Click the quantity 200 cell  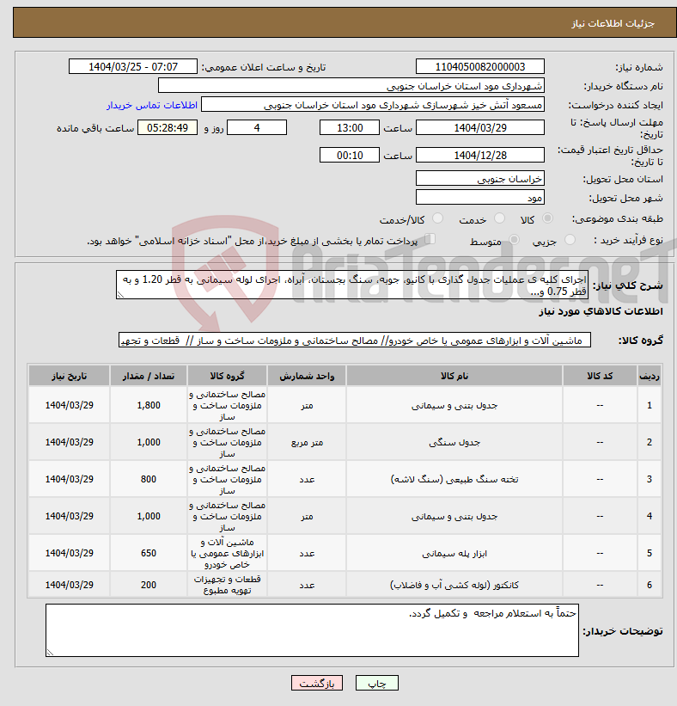click(x=149, y=585)
